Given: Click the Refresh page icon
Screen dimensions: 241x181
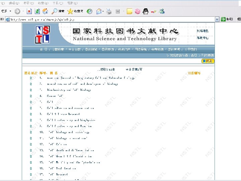Looking at the screenshot, I should [x=37, y=11].
